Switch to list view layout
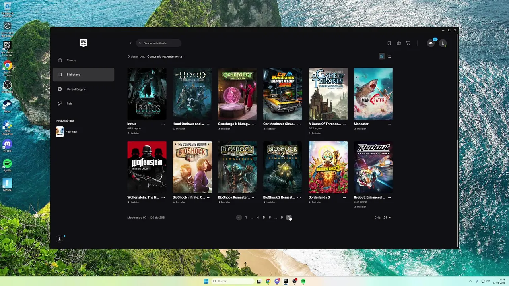The width and height of the screenshot is (509, 286). pos(390,56)
